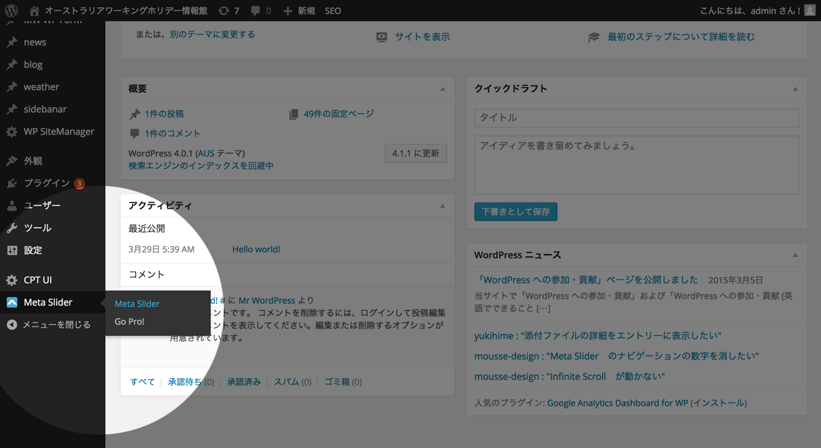Open the オーストラリアワーキングホリデー情報館 site name
Viewport: 821px width, 448px height.
(126, 11)
